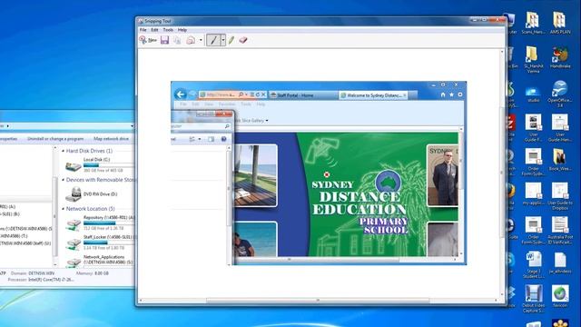Select the SI_Harshit Verma desktop folder

533,59
